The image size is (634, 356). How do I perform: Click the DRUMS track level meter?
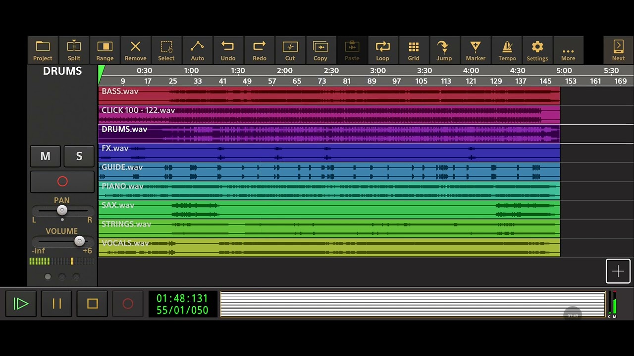[62, 261]
